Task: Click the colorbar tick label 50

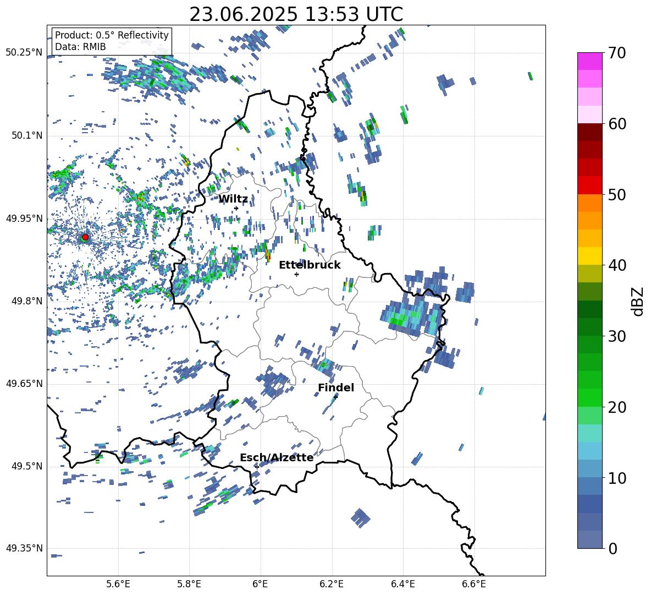Action: click(x=617, y=194)
